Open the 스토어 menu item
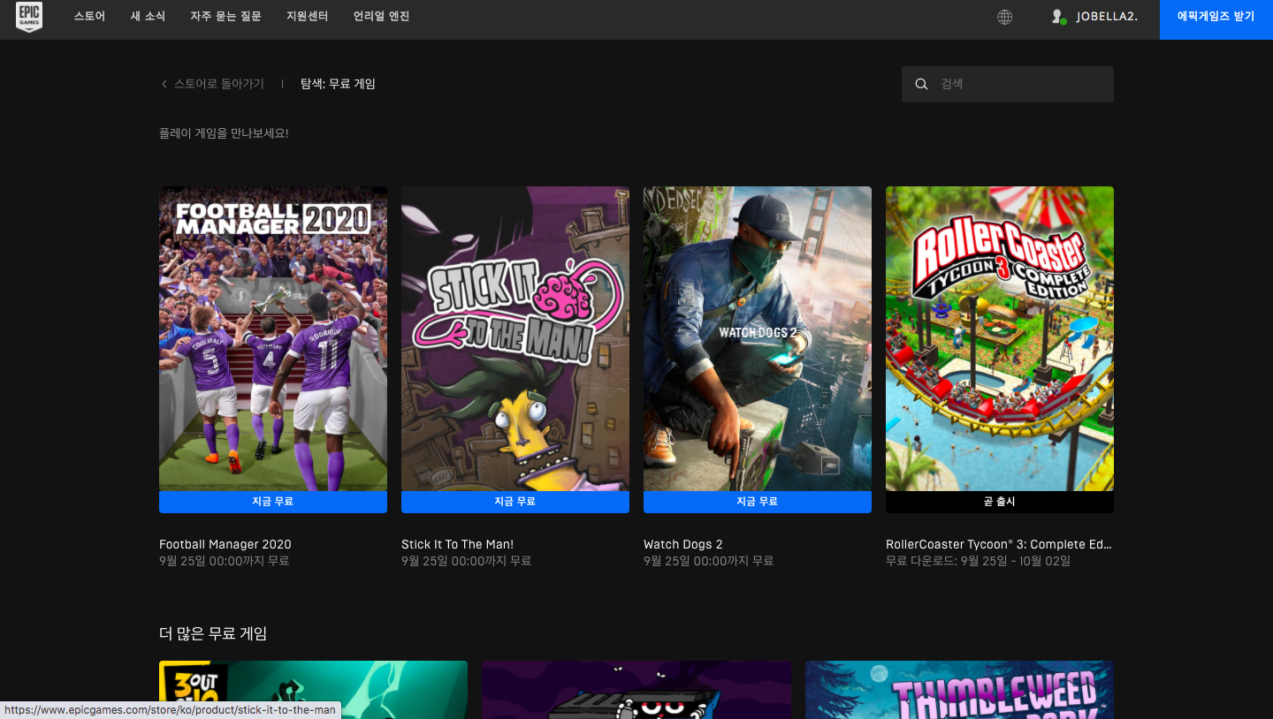This screenshot has height=719, width=1273. tap(89, 17)
